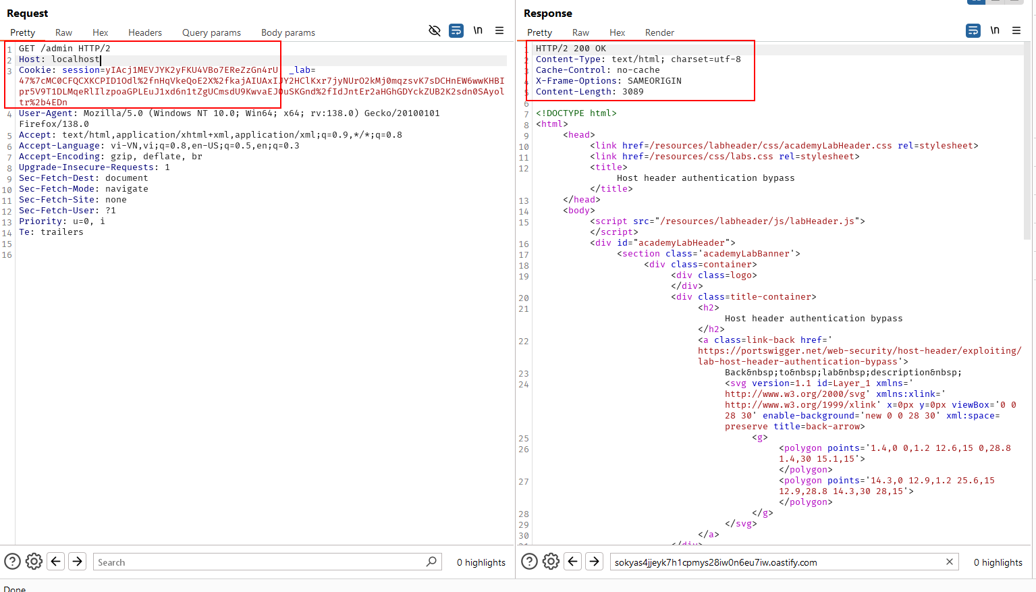
Task: Click magnifier icon in Request search box
Action: tap(431, 562)
